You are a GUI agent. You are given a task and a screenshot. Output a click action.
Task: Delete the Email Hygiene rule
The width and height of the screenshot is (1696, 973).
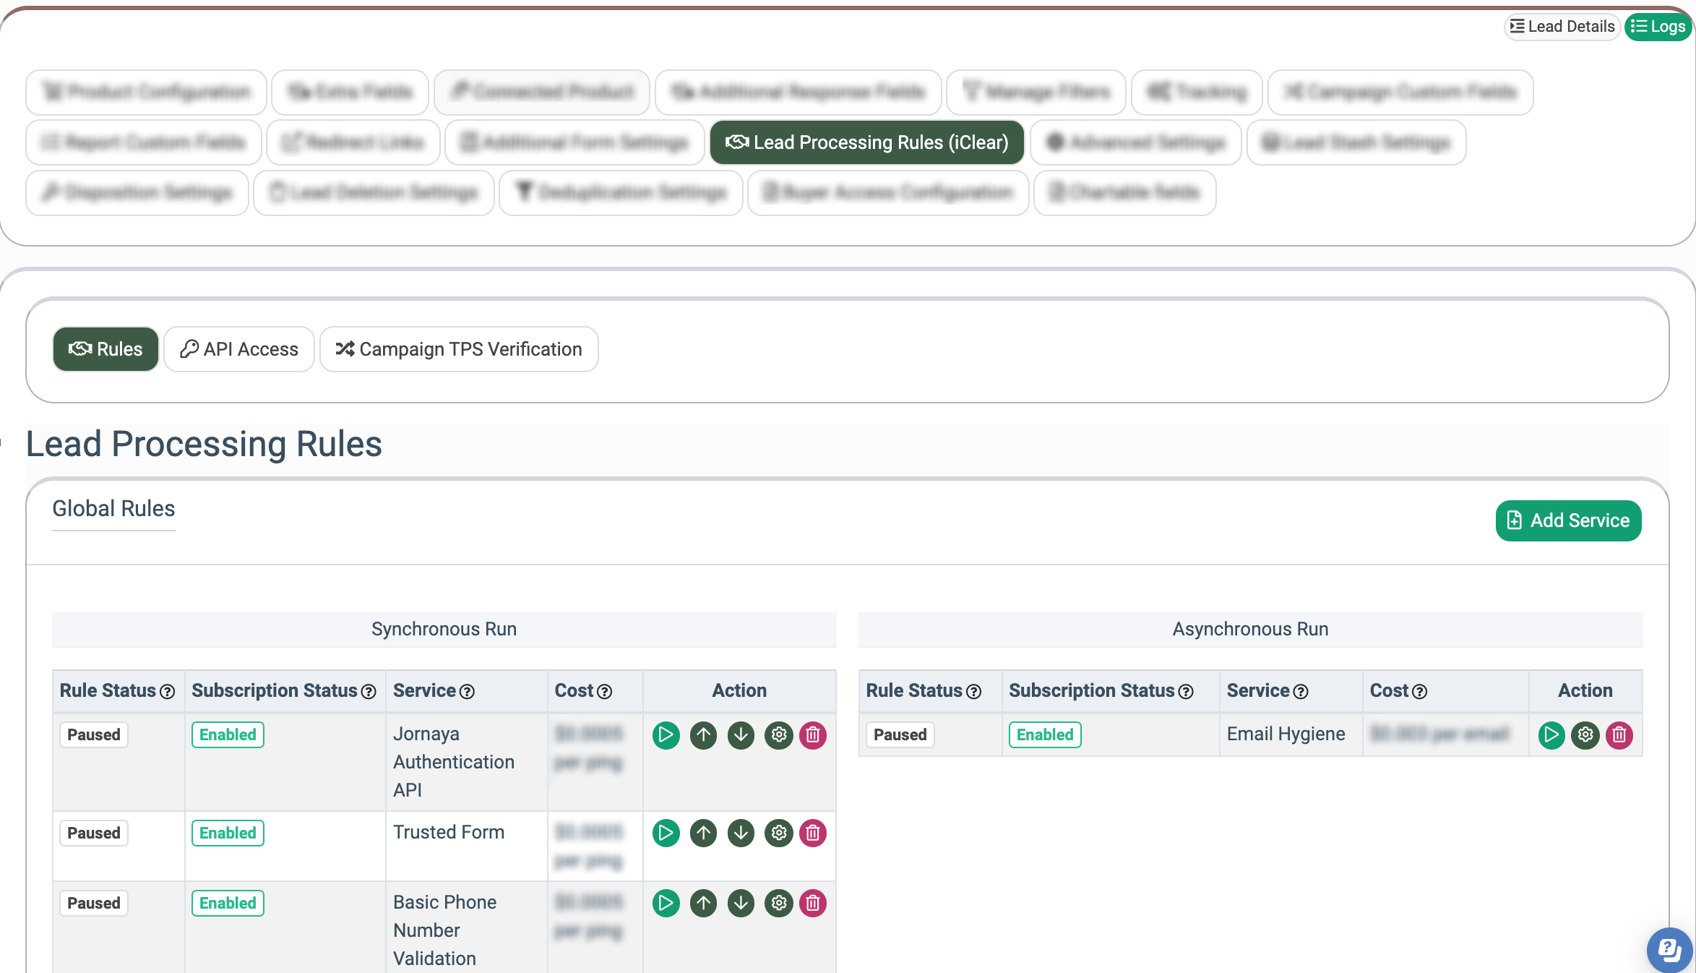pyautogui.click(x=1619, y=735)
